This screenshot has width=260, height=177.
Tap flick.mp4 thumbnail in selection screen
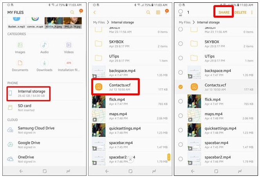click(194, 101)
